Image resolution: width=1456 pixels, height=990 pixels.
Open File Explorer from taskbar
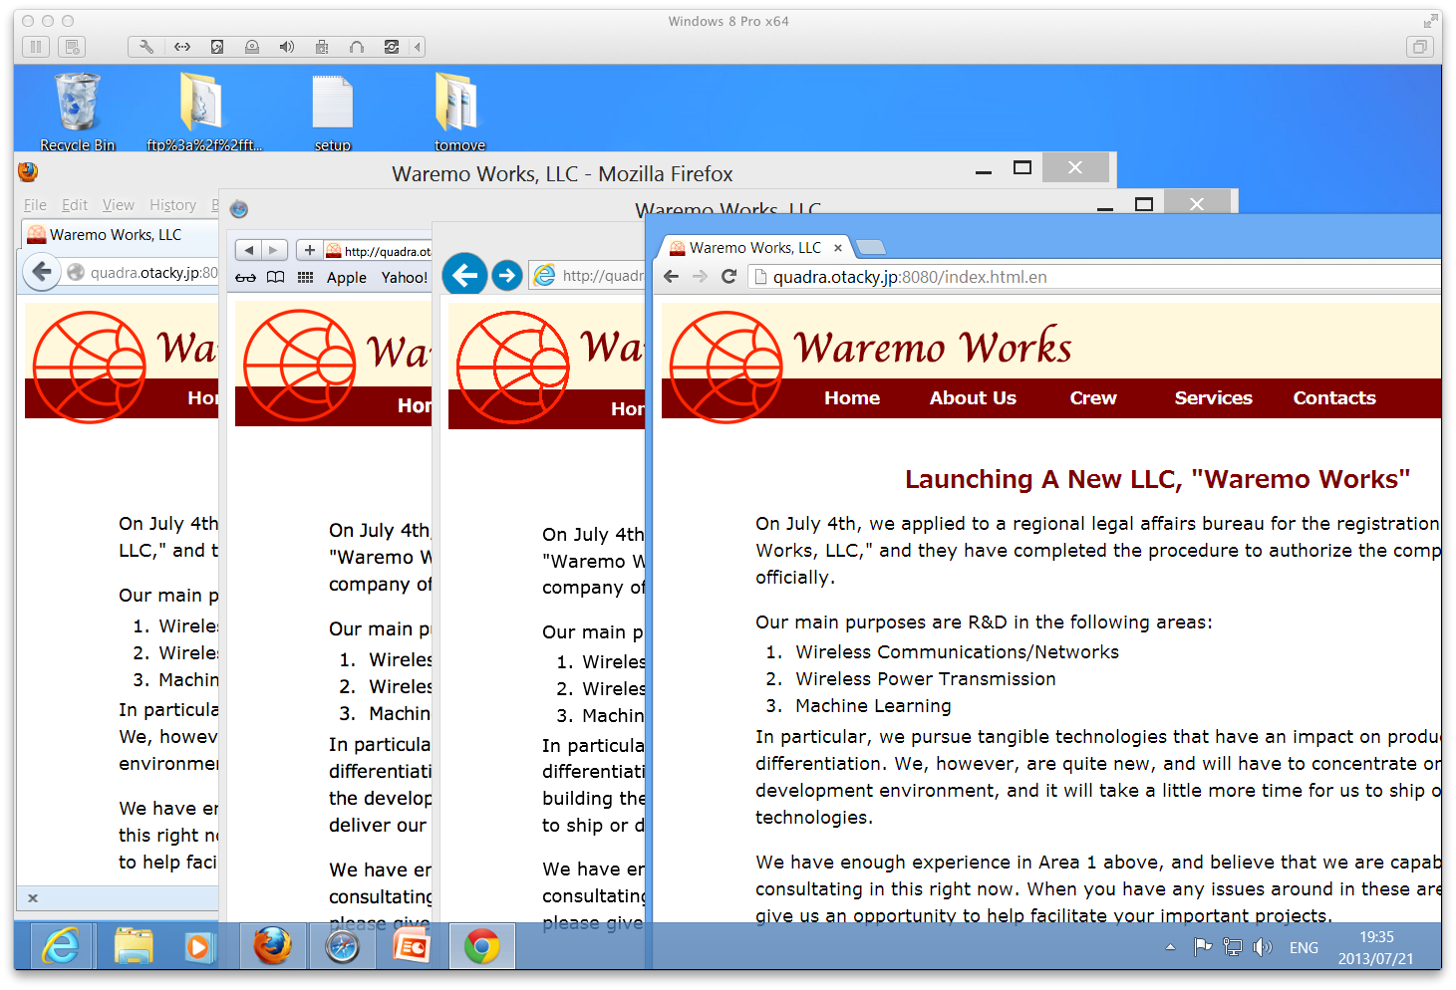[x=134, y=946]
